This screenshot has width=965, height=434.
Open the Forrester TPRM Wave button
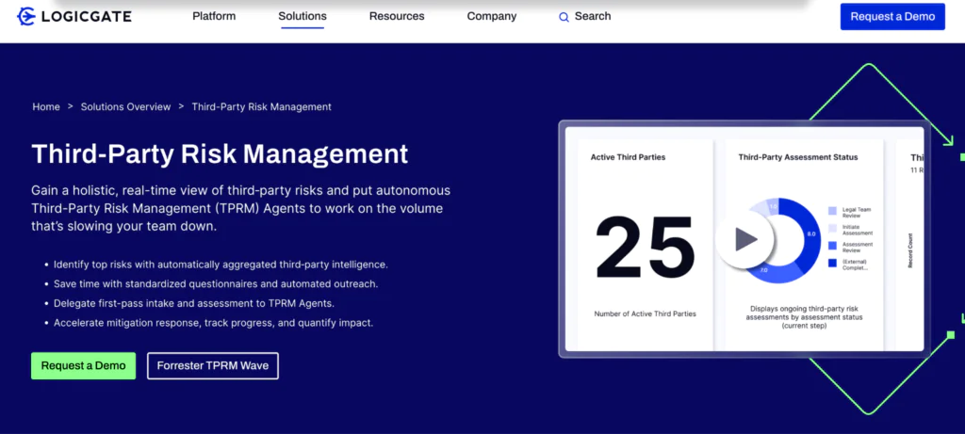pyautogui.click(x=213, y=366)
